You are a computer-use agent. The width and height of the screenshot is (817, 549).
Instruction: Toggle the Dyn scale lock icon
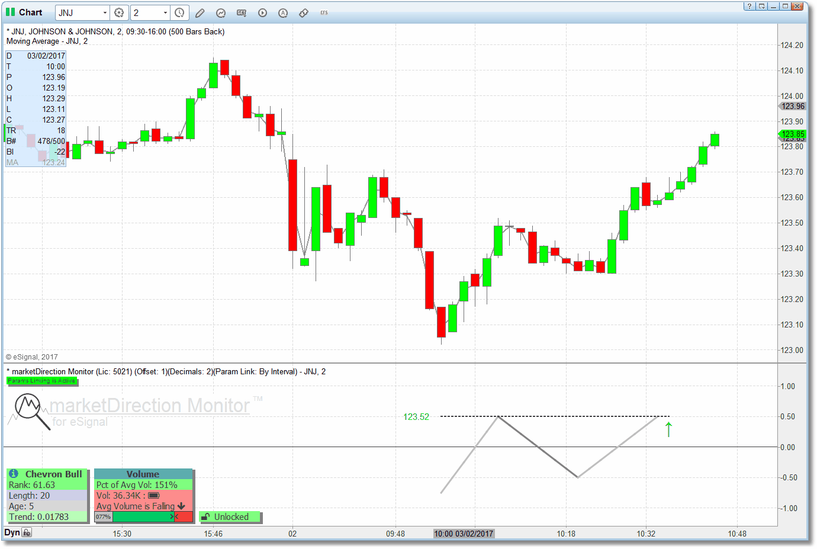27,532
